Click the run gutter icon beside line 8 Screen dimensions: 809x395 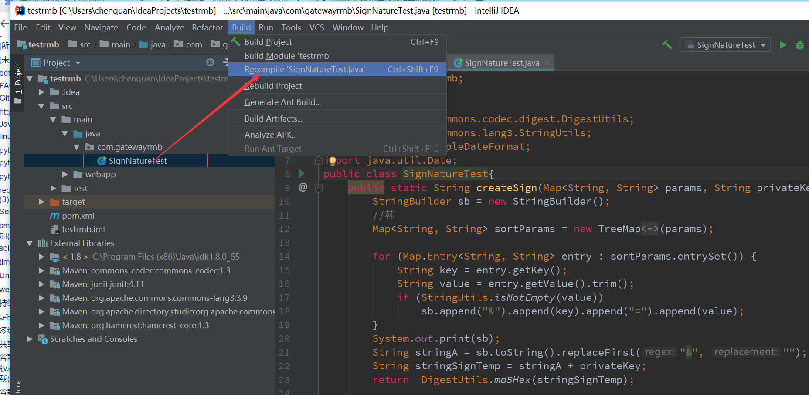click(x=302, y=173)
